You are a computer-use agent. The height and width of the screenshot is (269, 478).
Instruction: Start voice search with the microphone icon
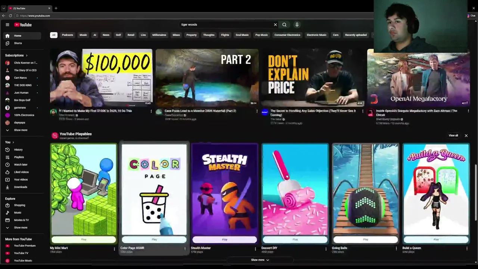[297, 25]
